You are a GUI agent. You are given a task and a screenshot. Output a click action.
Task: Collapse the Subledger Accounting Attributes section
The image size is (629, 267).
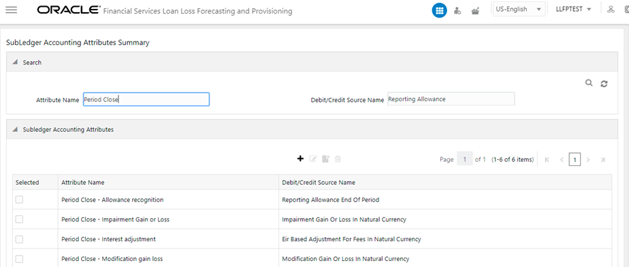[x=15, y=130]
